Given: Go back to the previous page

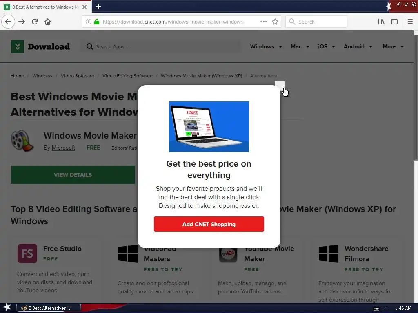Looking at the screenshot, I should point(8,22).
